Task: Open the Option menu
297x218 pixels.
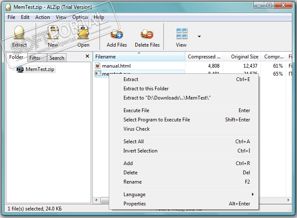Action: click(80, 17)
